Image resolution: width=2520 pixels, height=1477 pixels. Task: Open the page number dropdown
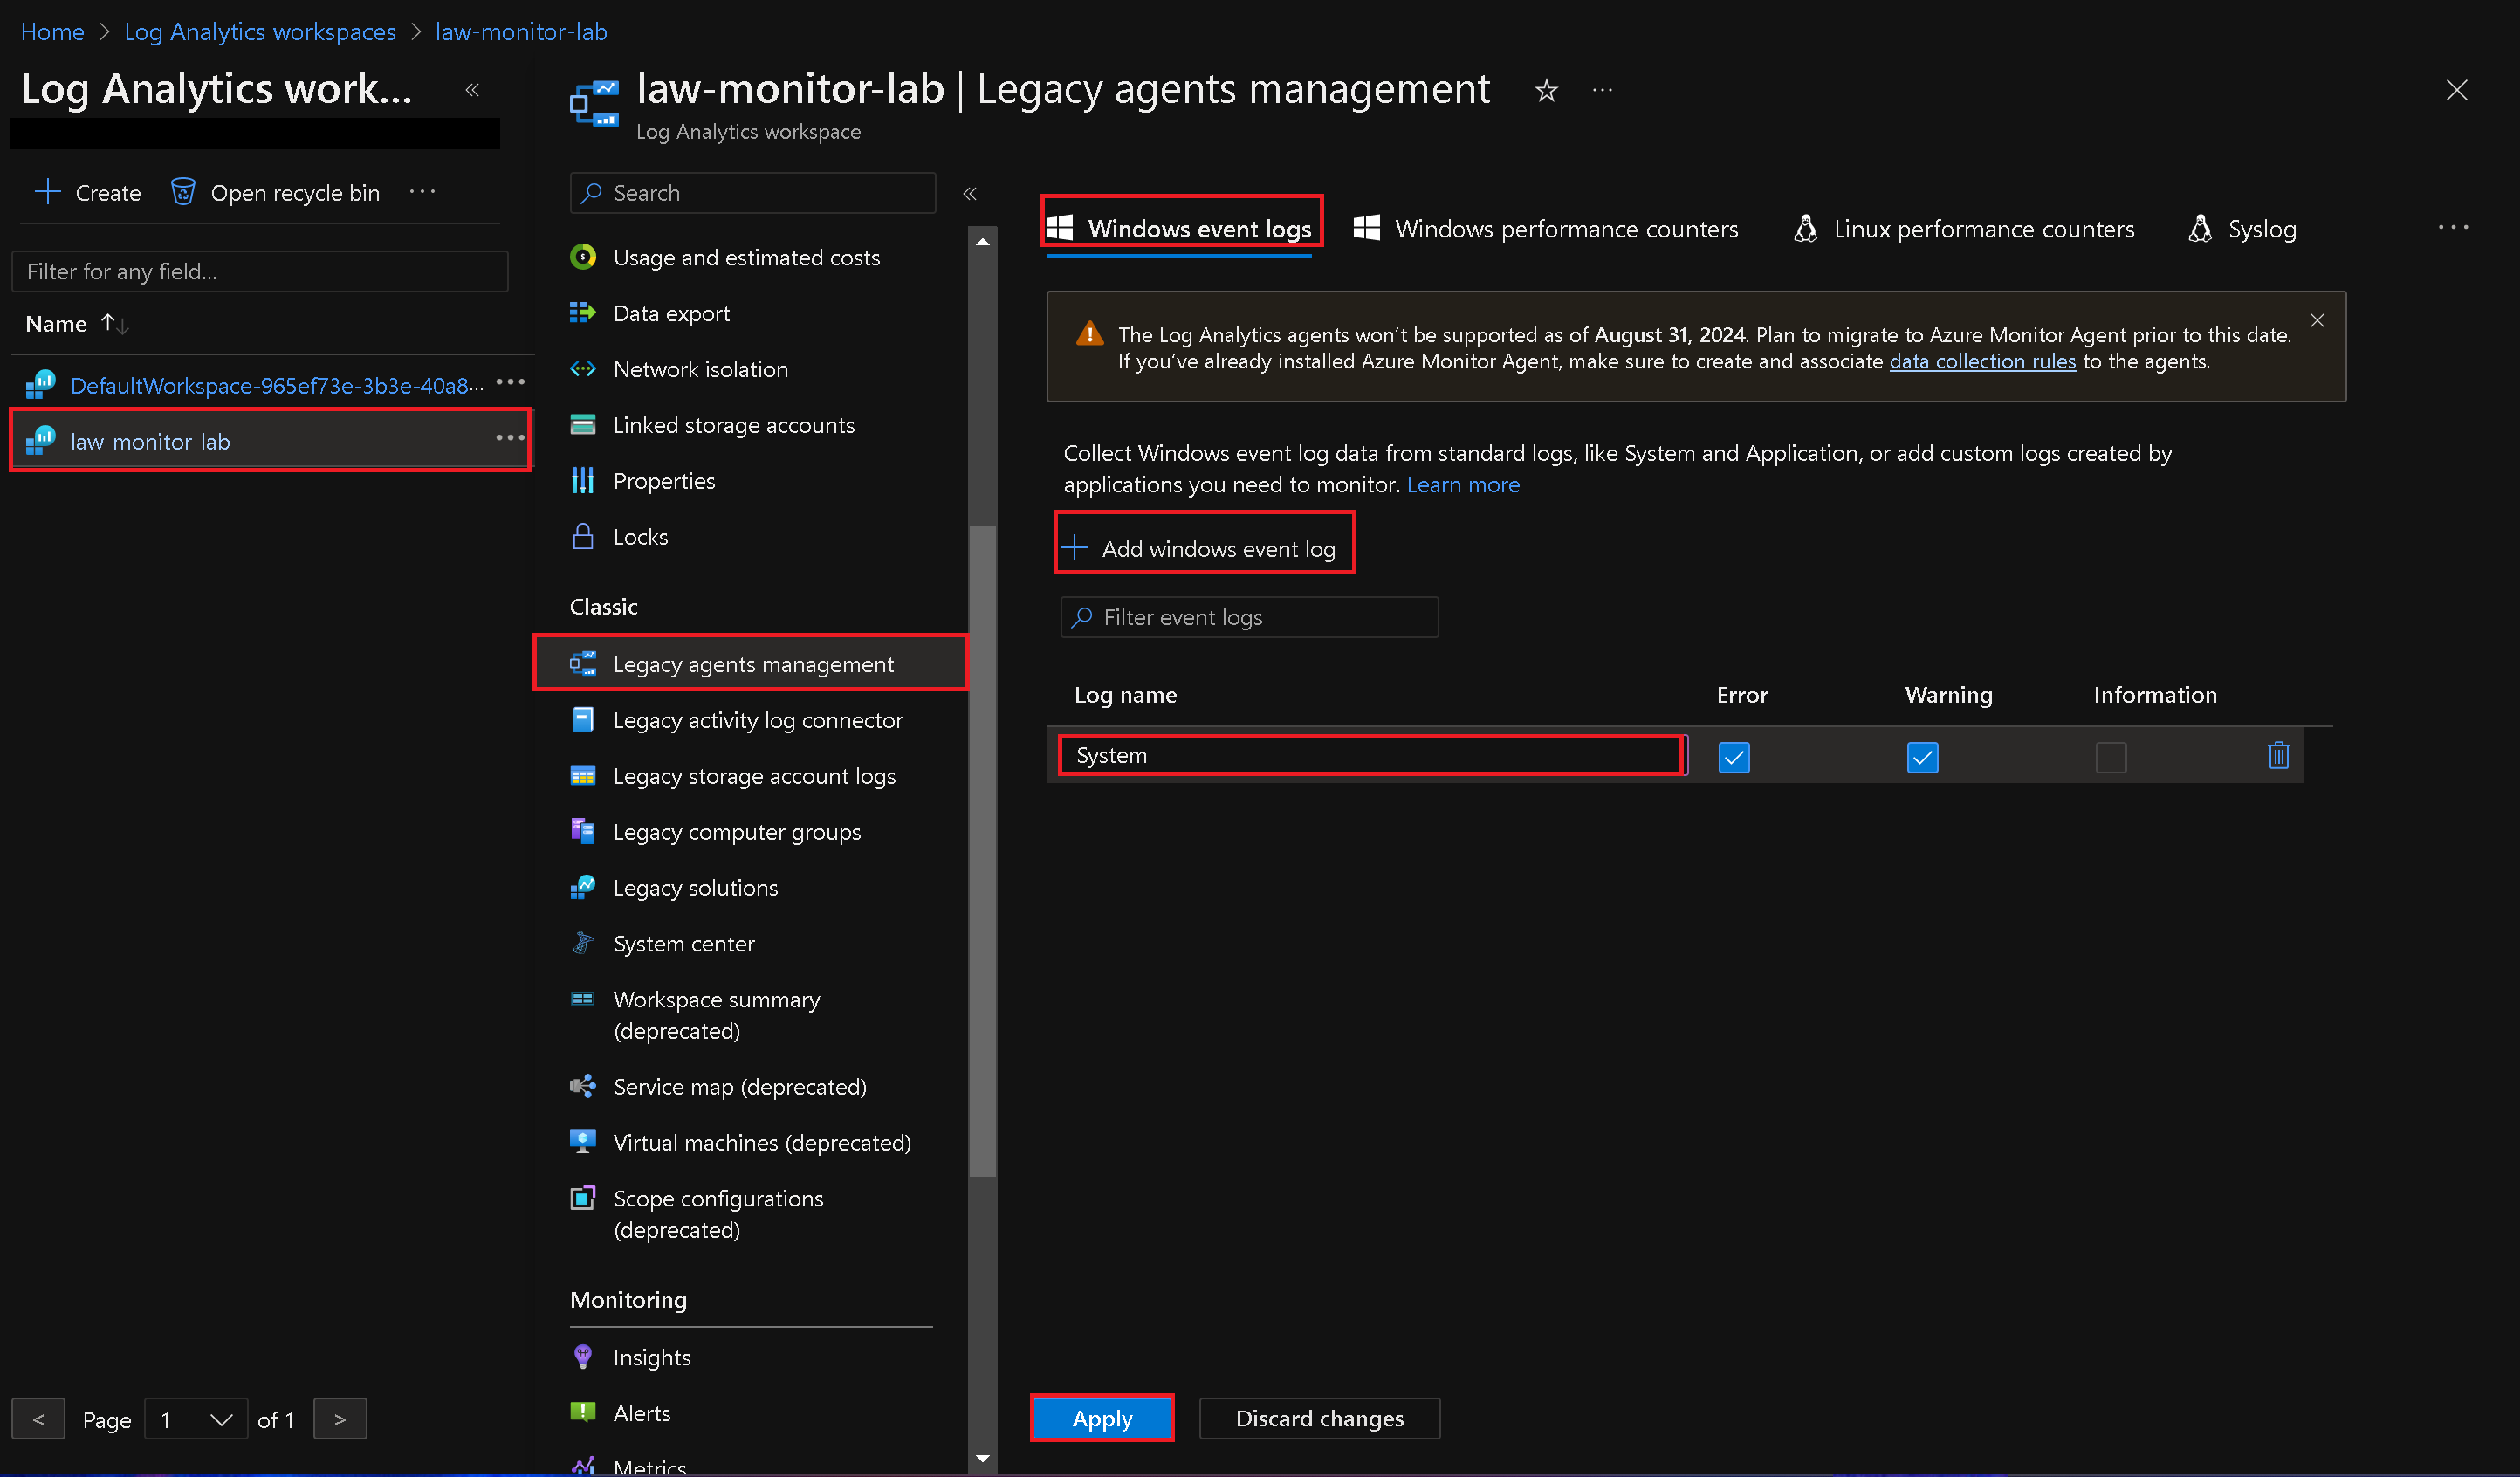point(196,1419)
